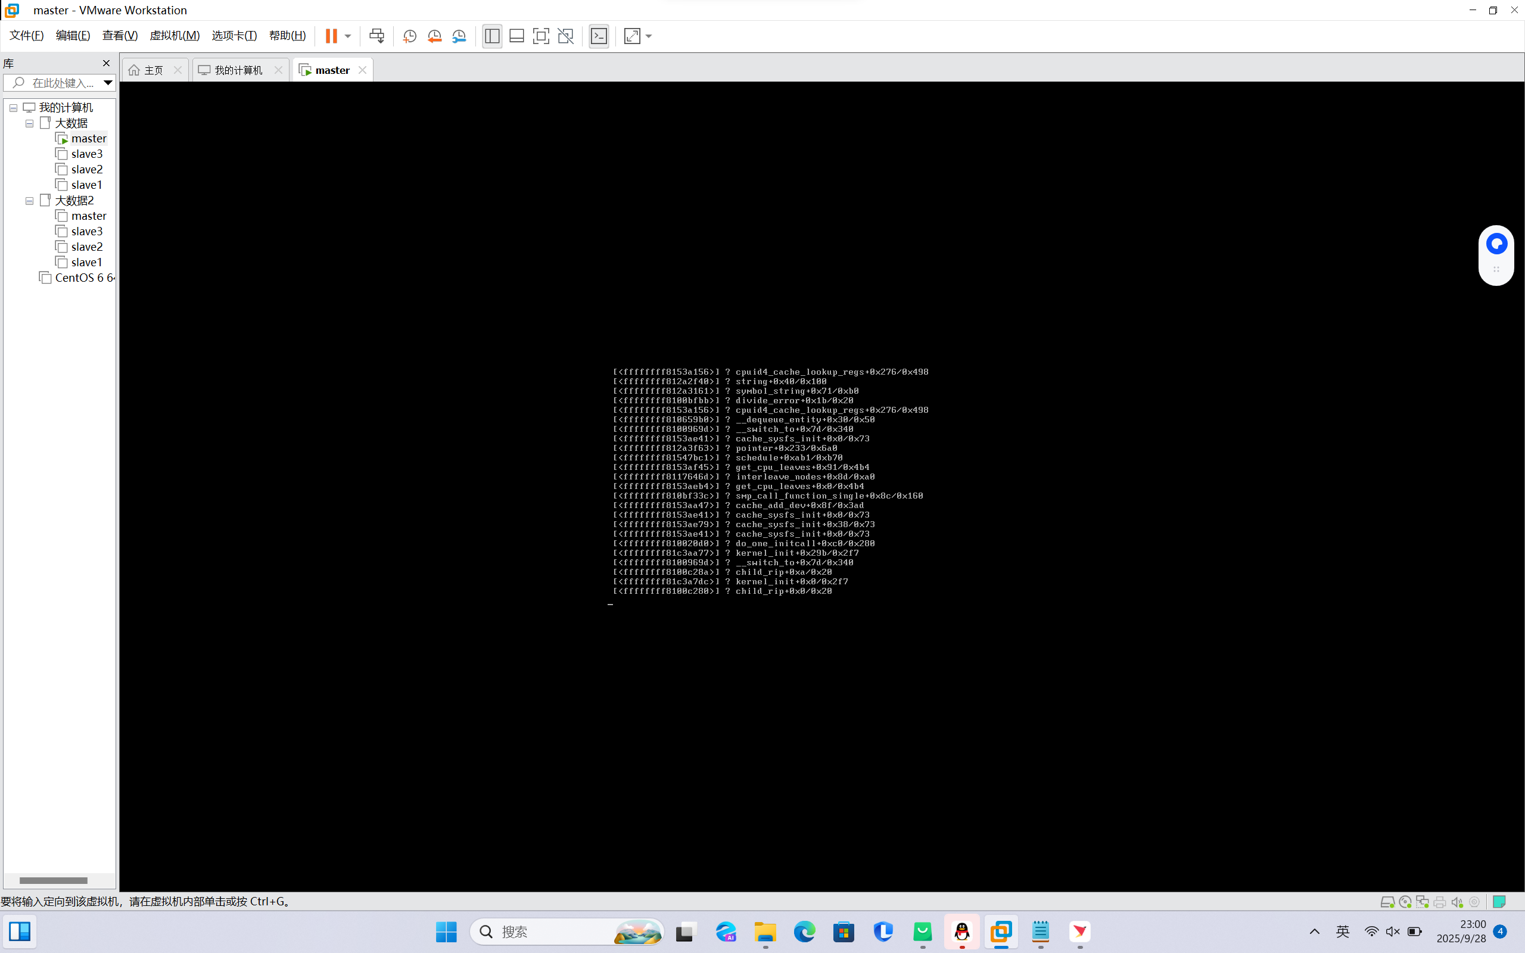
Task: Revert VM to its previous snapshot
Action: tap(434, 36)
